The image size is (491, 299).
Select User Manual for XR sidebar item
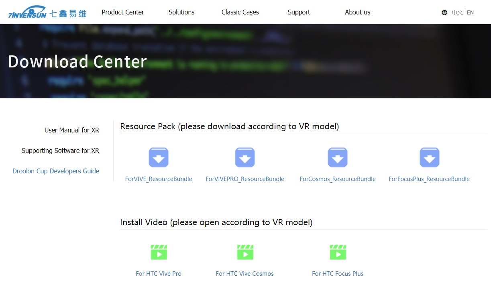(x=72, y=130)
